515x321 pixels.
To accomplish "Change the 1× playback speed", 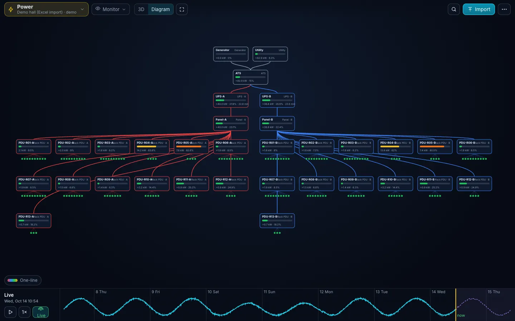I will click(x=24, y=312).
